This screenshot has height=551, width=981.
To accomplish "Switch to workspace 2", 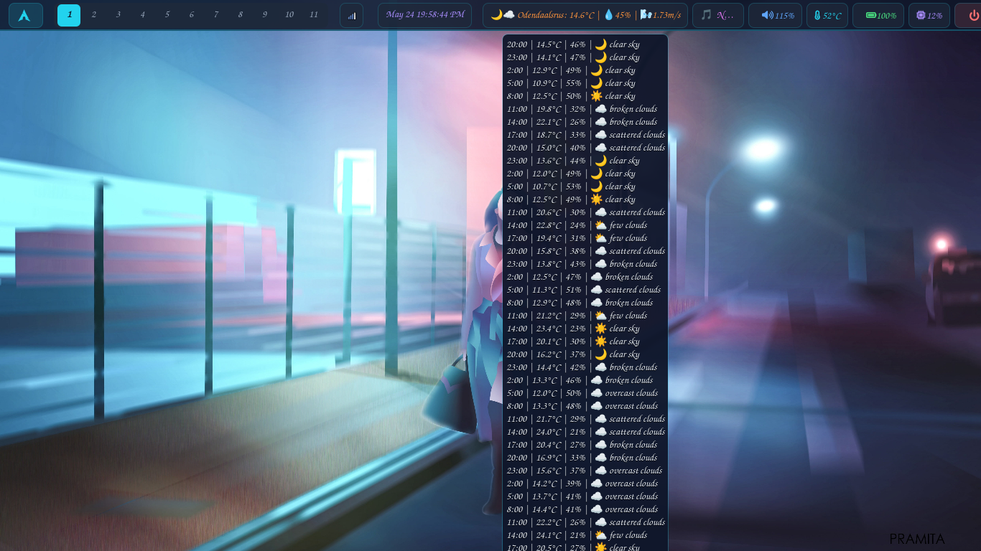I will coord(93,15).
